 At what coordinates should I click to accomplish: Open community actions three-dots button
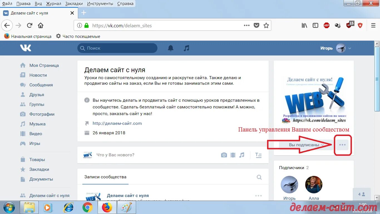coord(342,145)
